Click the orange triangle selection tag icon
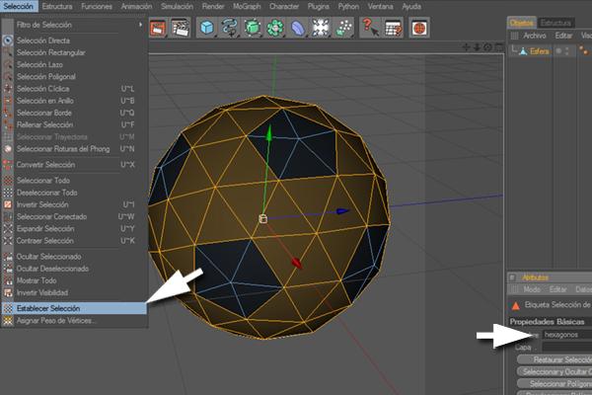 point(515,305)
